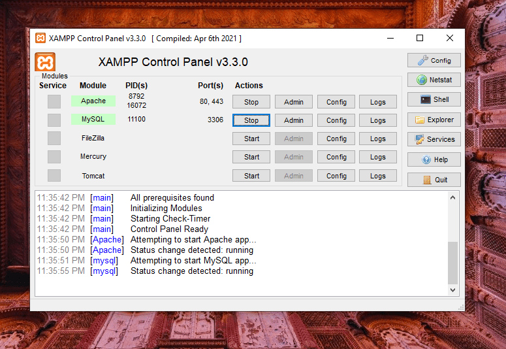Quit XAMPP Control Panel
506x349 pixels.
[434, 180]
